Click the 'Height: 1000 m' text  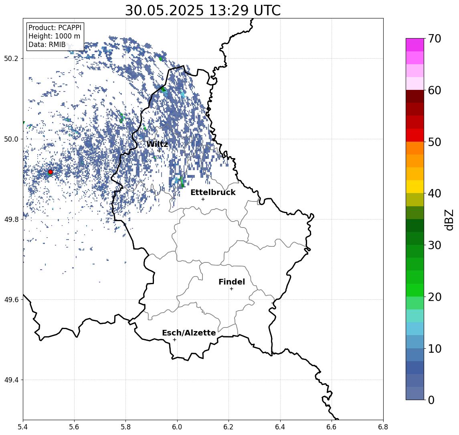[54, 37]
